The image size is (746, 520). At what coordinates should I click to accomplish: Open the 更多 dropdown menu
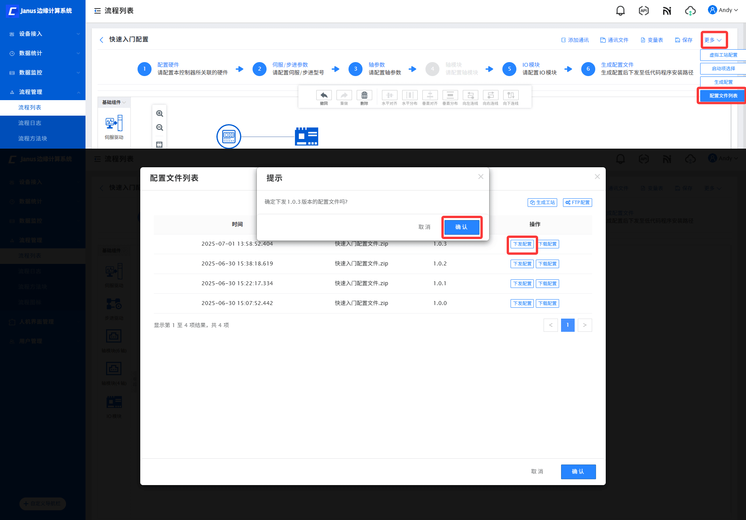coord(713,40)
